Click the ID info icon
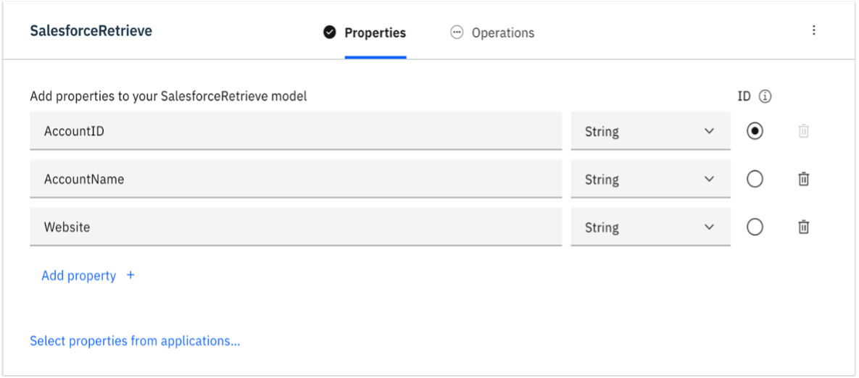 tap(765, 96)
